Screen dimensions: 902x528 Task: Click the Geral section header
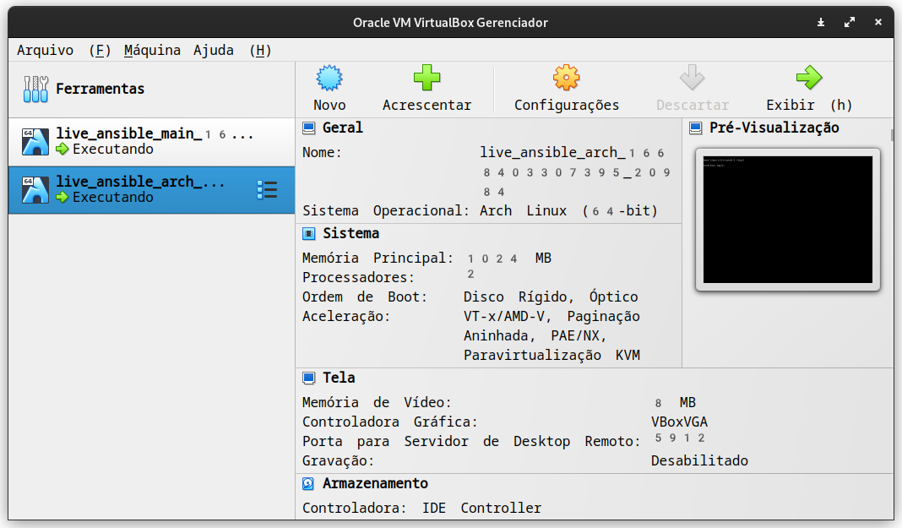point(343,128)
